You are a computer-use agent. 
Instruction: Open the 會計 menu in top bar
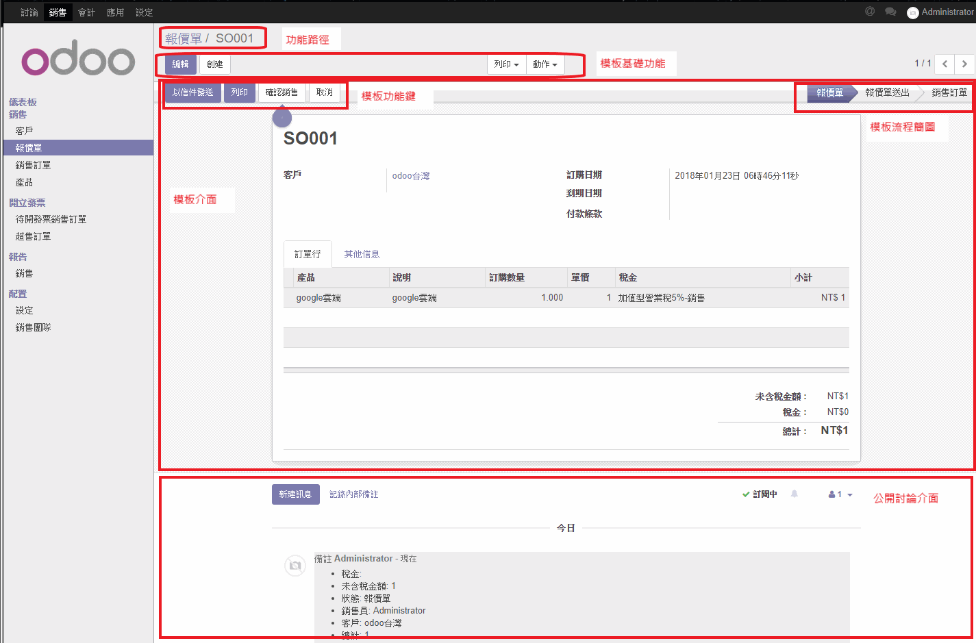pyautogui.click(x=86, y=12)
